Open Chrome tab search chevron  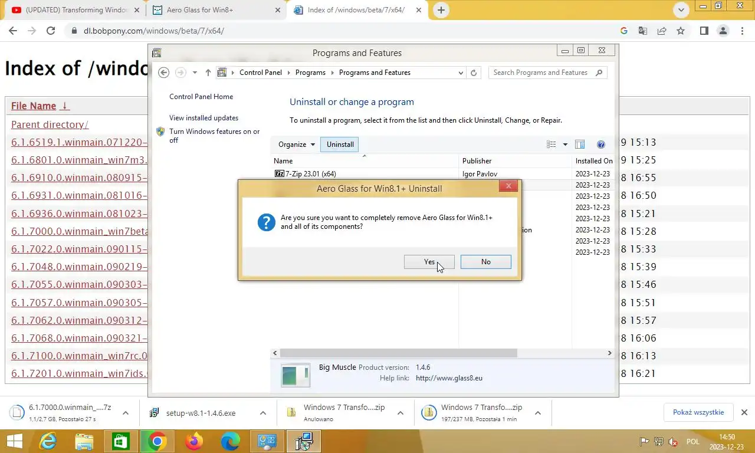pos(681,10)
